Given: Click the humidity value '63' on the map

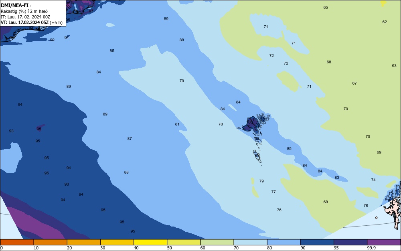Looking at the screenshot, I should coord(394,66).
